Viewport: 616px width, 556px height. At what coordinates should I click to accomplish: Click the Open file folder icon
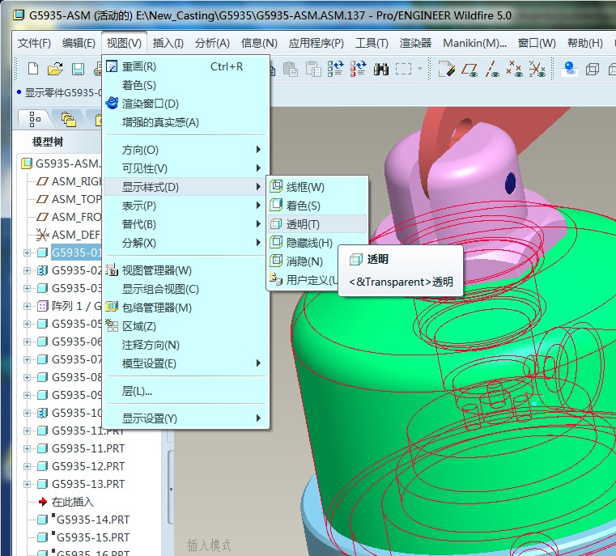pyautogui.click(x=55, y=69)
